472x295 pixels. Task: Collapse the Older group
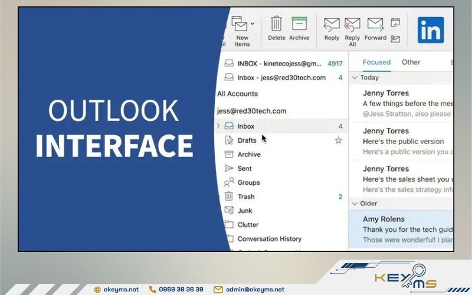click(355, 204)
